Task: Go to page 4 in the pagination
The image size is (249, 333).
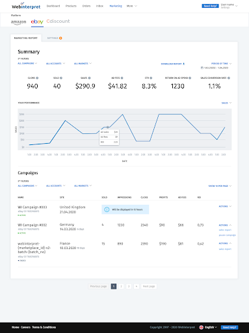Action: click(x=137, y=286)
